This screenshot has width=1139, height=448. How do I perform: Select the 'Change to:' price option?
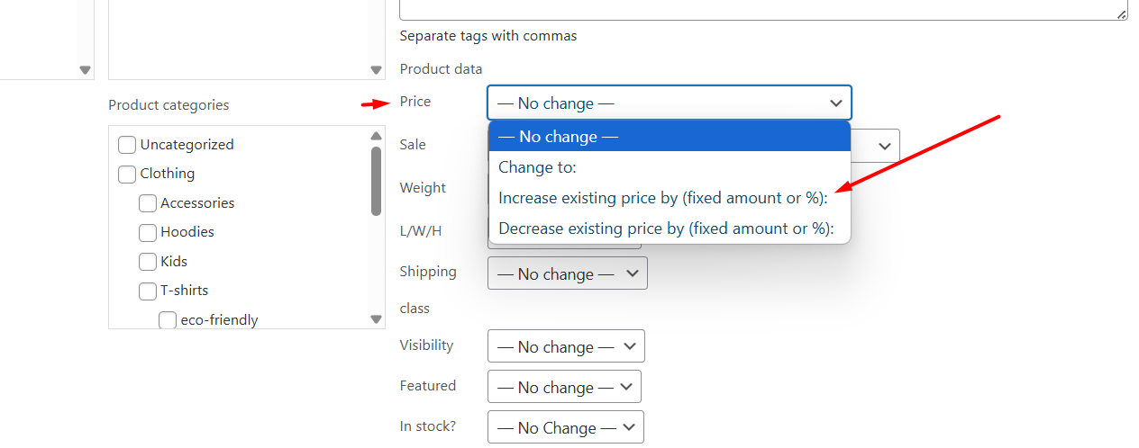[x=670, y=167]
